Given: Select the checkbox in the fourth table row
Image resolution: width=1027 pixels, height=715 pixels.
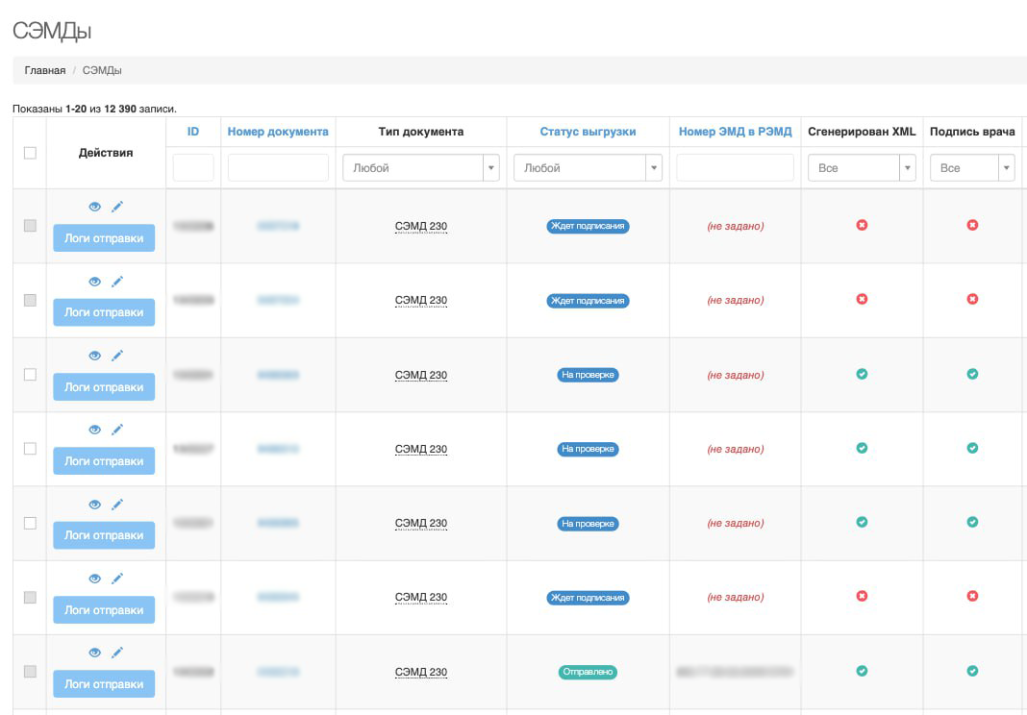Looking at the screenshot, I should [30, 449].
